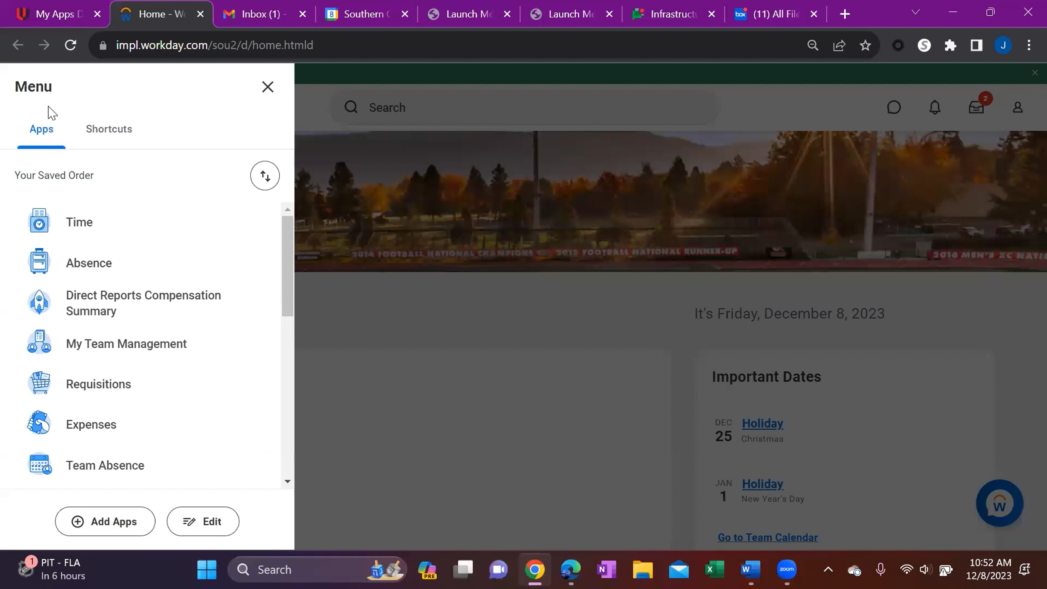Click the apps list scroll-up arrow

287,209
